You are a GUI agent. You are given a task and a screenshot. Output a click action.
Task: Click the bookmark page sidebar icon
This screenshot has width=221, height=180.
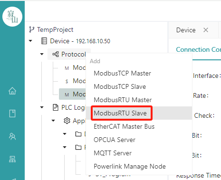(x=12, y=114)
